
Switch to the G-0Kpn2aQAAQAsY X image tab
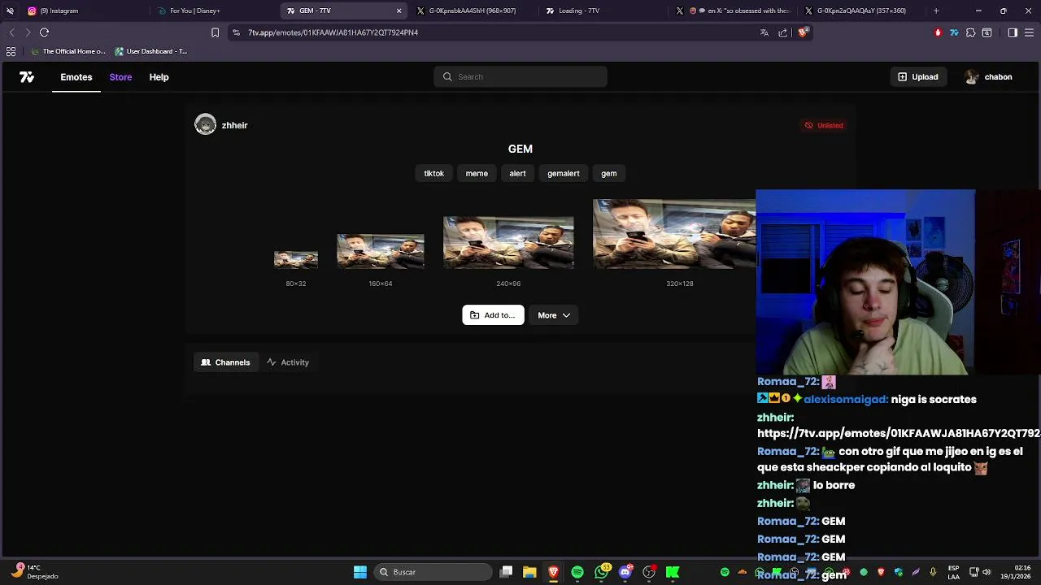(861, 11)
